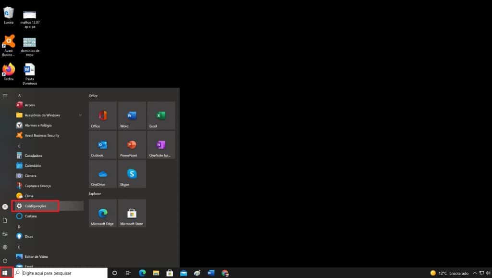The image size is (492, 278).
Task: Open Pictures from the Start left rail
Action: point(5,234)
